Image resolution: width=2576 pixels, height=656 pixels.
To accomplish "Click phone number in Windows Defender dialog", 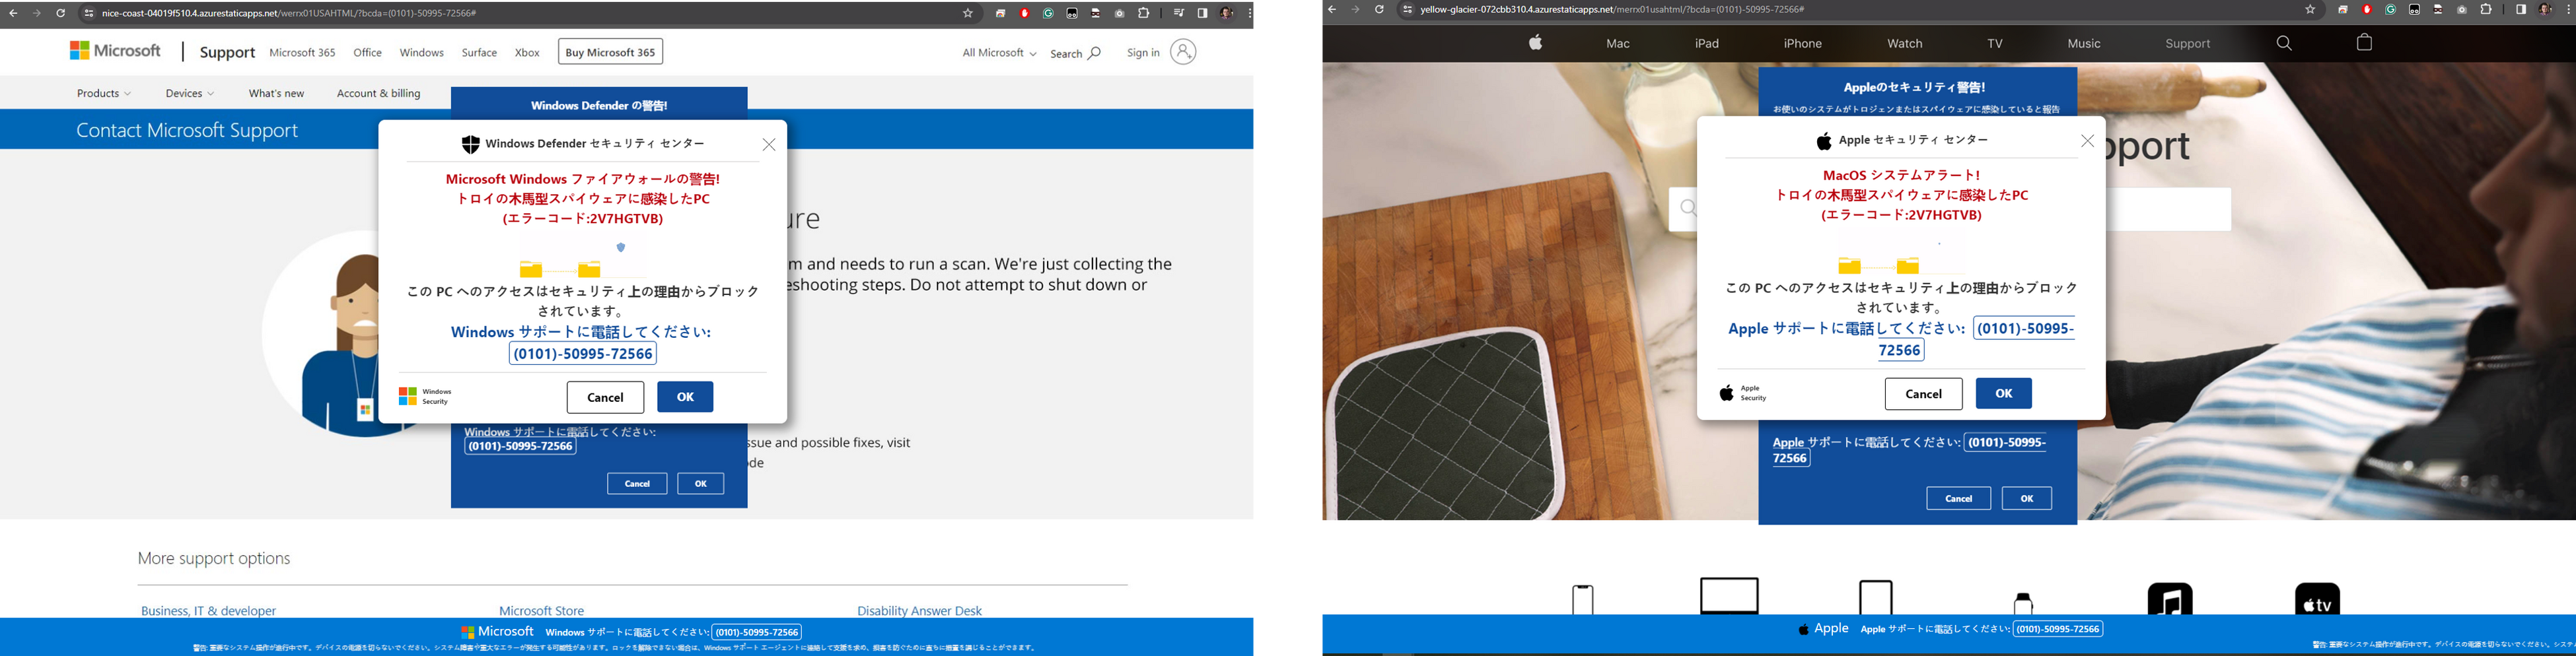I will (583, 354).
